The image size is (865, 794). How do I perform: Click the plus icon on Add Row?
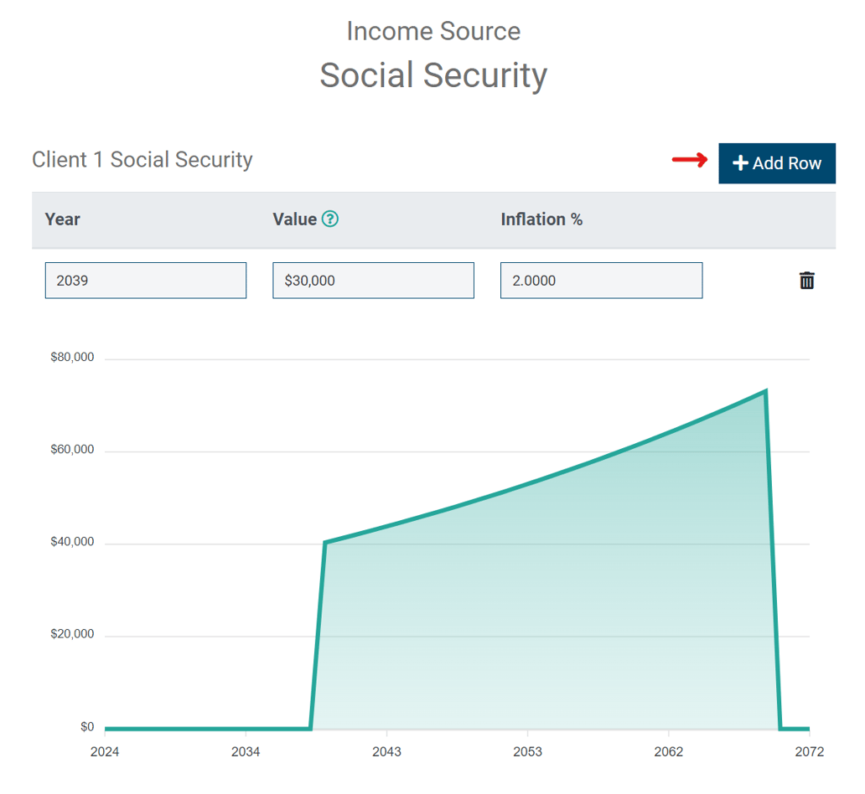pos(740,163)
